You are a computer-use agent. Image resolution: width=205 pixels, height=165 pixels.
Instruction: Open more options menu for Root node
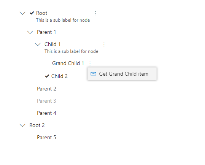95,13
